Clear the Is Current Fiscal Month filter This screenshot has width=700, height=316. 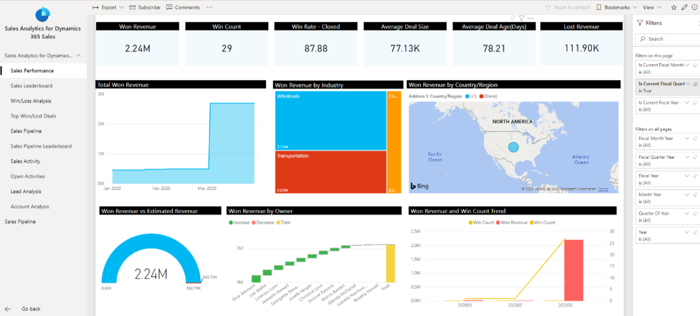(x=695, y=65)
